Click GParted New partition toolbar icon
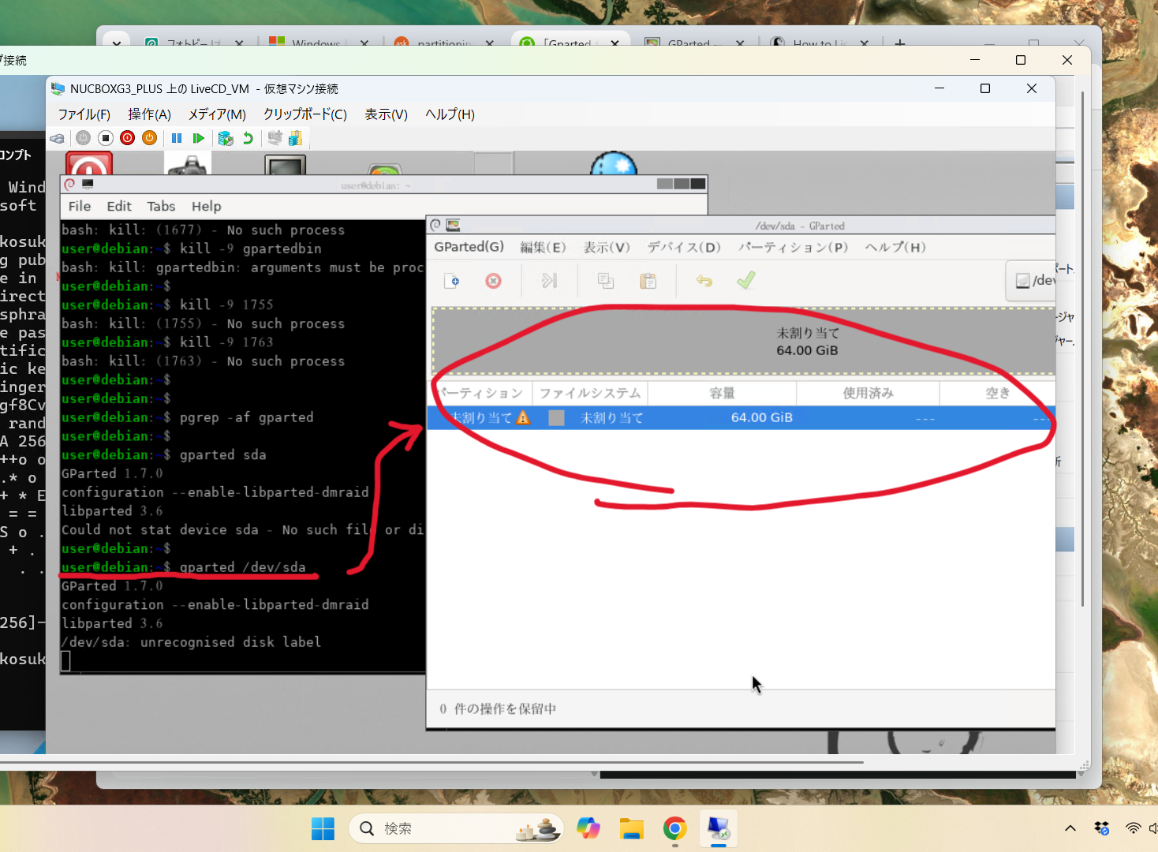The width and height of the screenshot is (1158, 852). click(x=452, y=281)
